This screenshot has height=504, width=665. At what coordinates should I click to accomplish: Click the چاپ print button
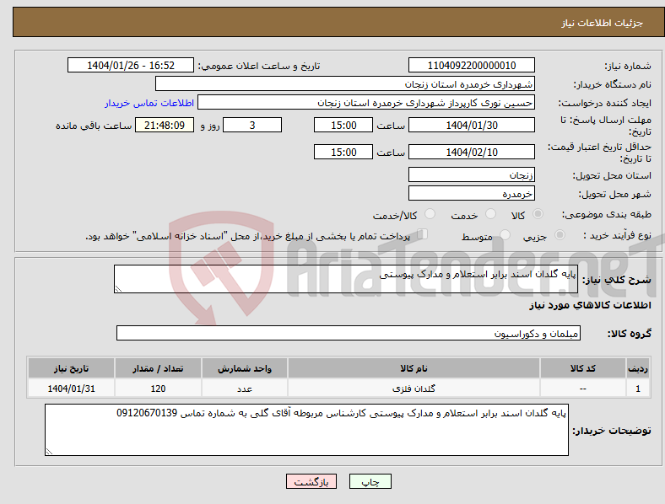point(370,481)
